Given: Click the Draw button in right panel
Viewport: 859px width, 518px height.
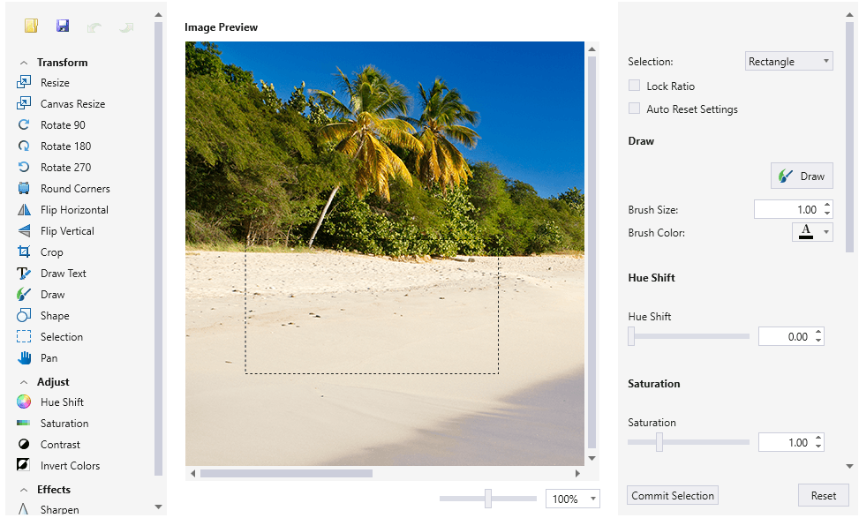Looking at the screenshot, I should (802, 176).
